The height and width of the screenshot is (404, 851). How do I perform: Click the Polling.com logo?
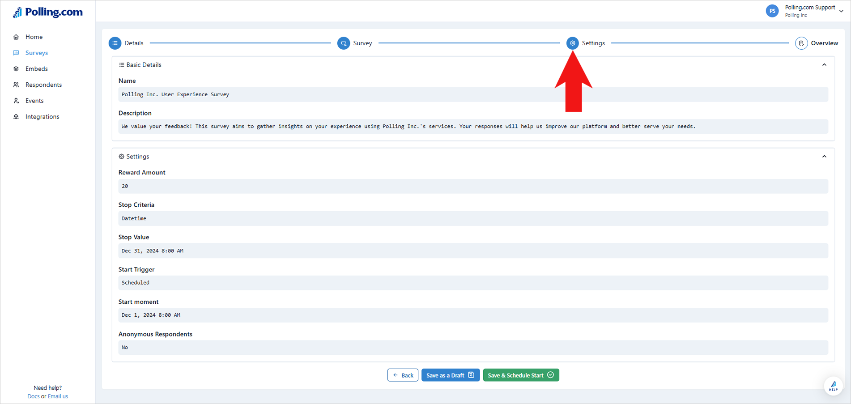[47, 12]
